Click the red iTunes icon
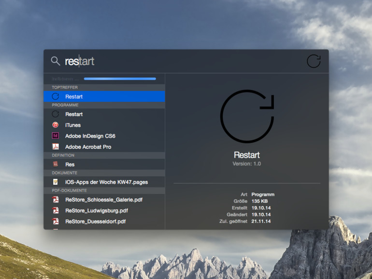Image resolution: width=372 pixels, height=279 pixels. pyautogui.click(x=55, y=125)
